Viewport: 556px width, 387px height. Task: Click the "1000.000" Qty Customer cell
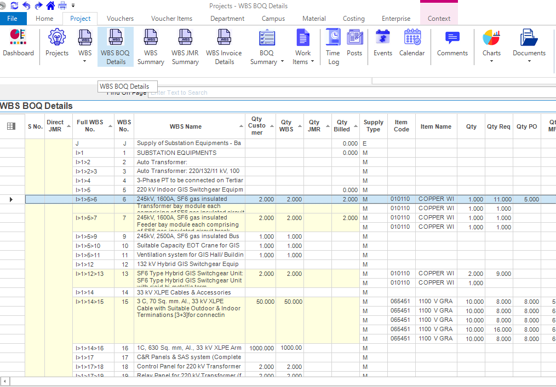(x=260, y=348)
